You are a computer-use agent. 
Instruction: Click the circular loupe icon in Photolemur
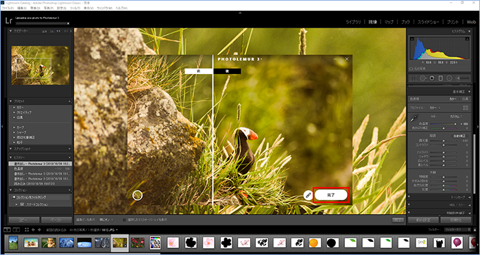pyautogui.click(x=137, y=195)
